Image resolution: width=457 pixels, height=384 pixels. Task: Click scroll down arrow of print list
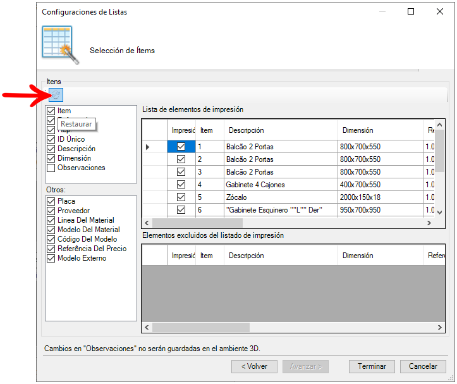(439, 213)
